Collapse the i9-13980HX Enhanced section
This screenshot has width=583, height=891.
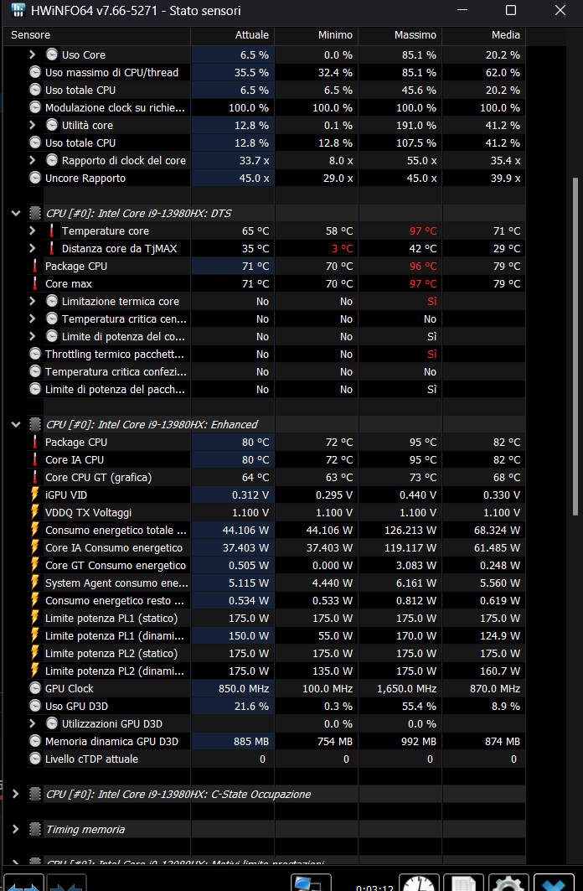coord(16,425)
